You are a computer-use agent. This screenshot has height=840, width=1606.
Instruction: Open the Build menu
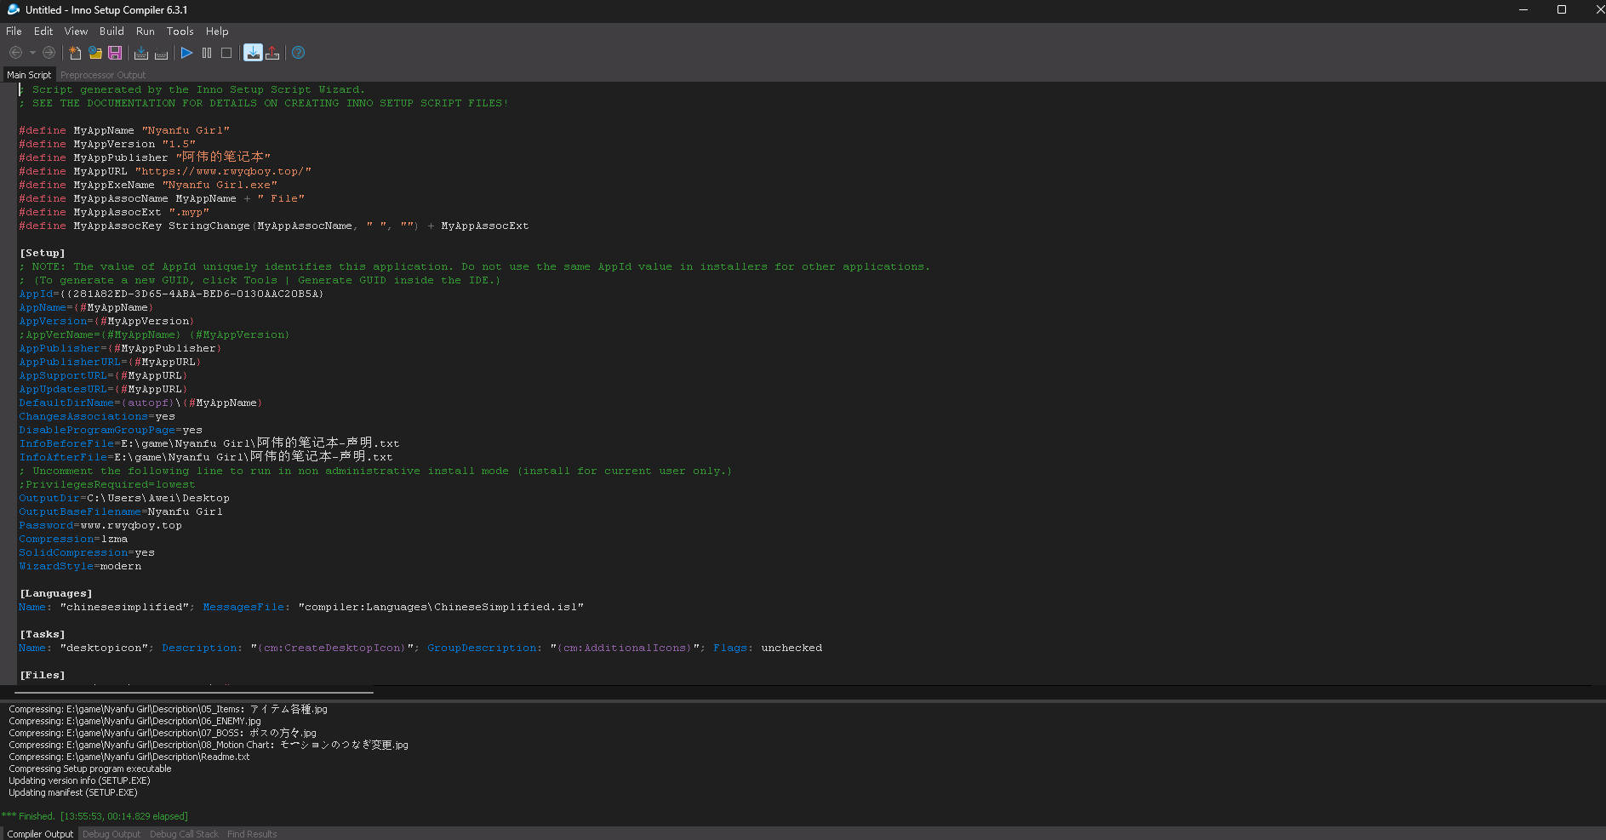click(111, 31)
